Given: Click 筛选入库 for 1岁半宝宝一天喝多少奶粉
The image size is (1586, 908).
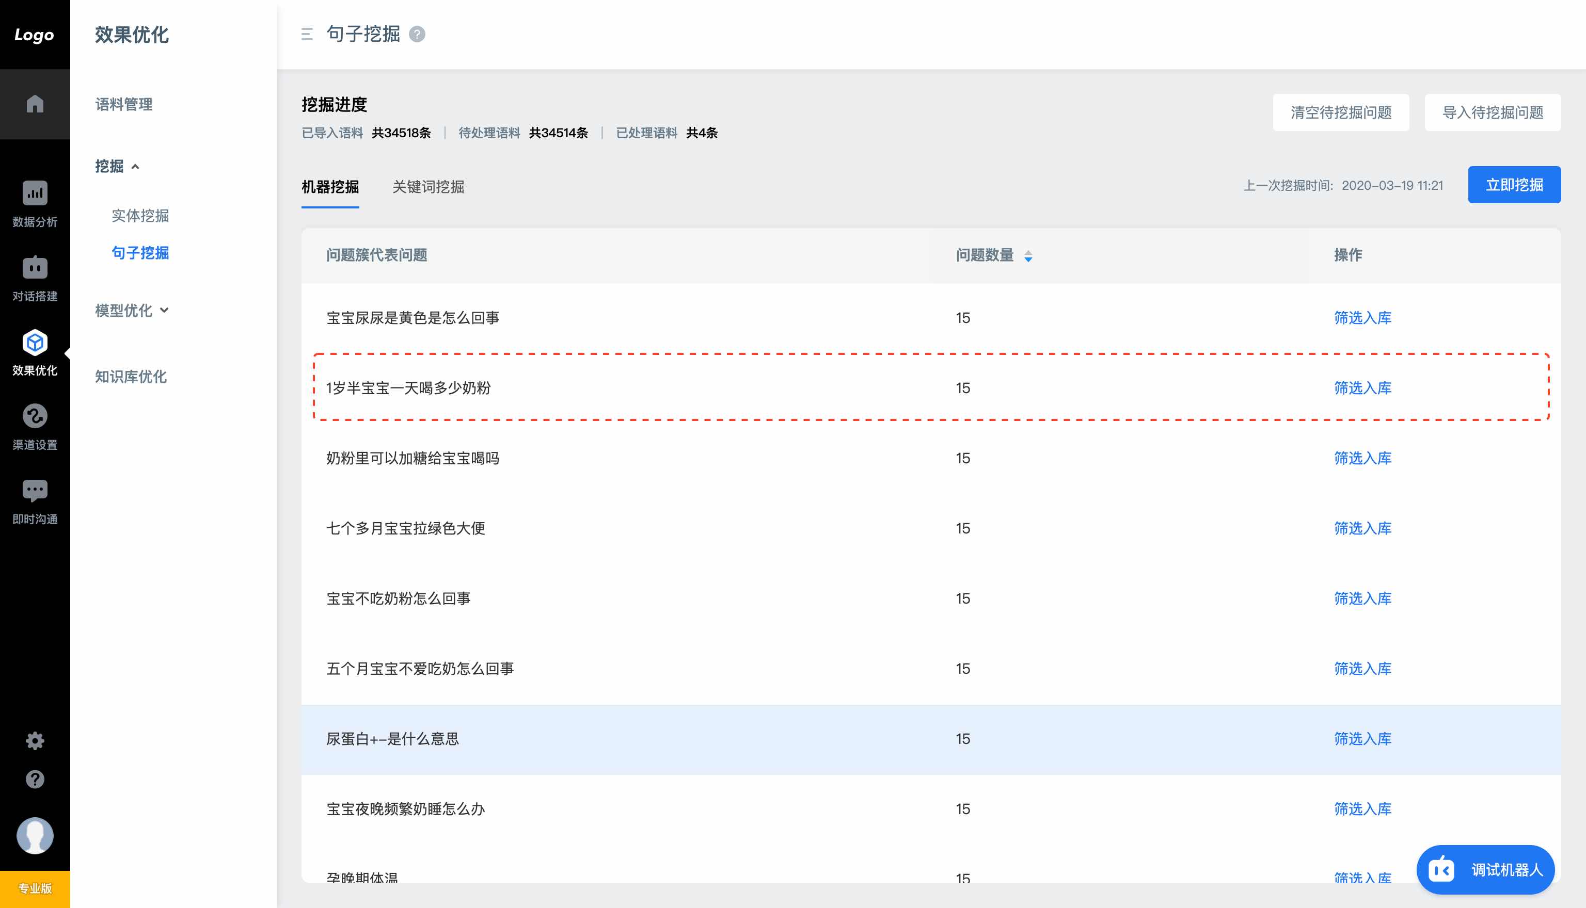Looking at the screenshot, I should click(1362, 388).
